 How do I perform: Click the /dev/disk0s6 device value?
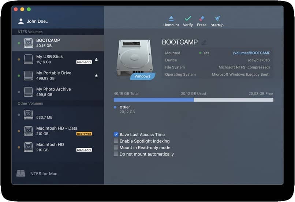pos(259,60)
